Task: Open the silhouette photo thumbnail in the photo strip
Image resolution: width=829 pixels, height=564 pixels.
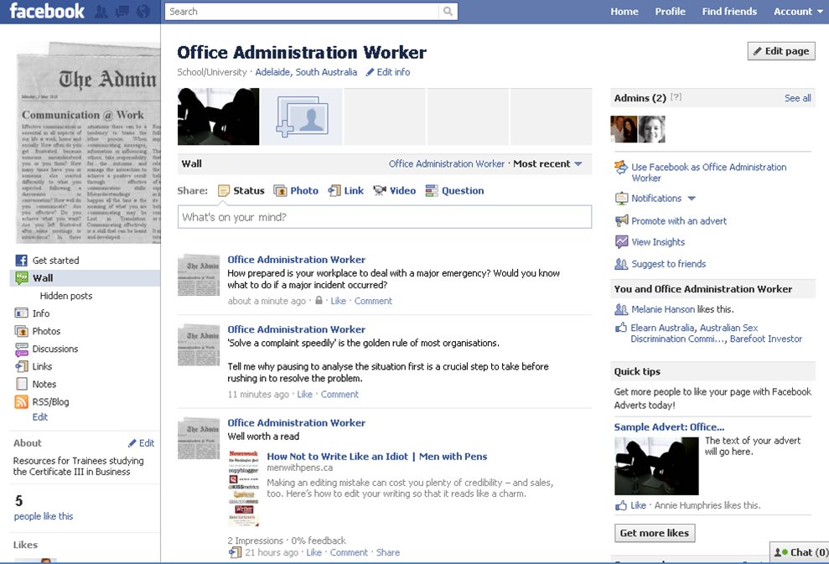Action: pos(218,116)
